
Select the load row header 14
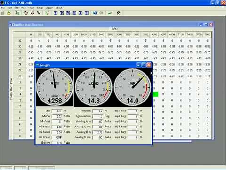click(x=20, y=94)
